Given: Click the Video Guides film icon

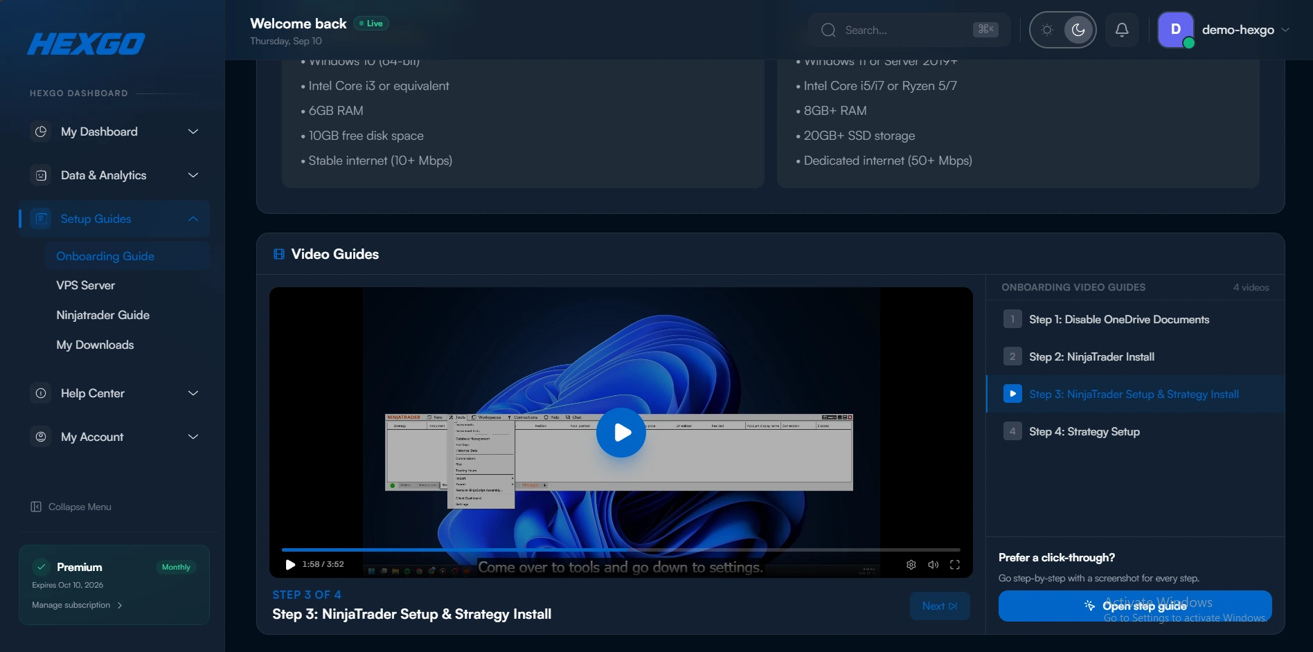Looking at the screenshot, I should (x=279, y=254).
